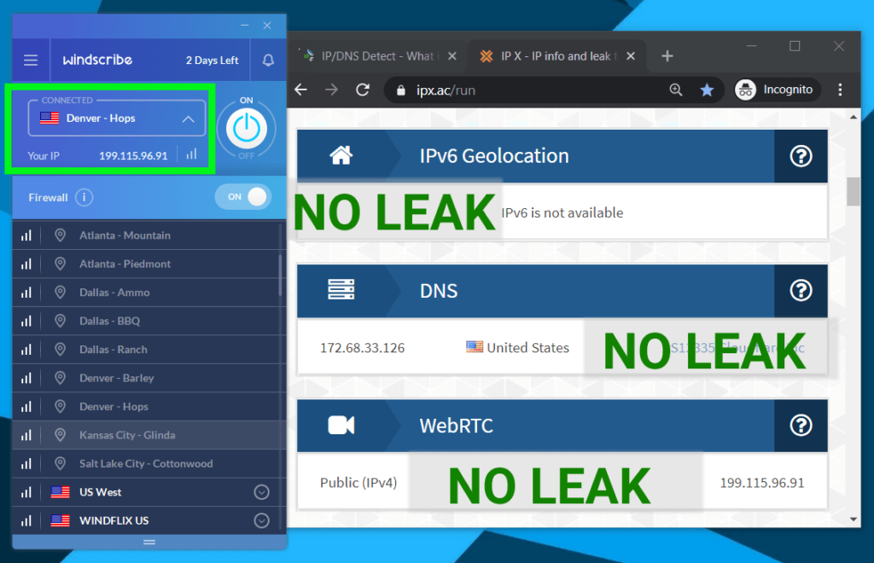Expand the US West server group

point(261,492)
